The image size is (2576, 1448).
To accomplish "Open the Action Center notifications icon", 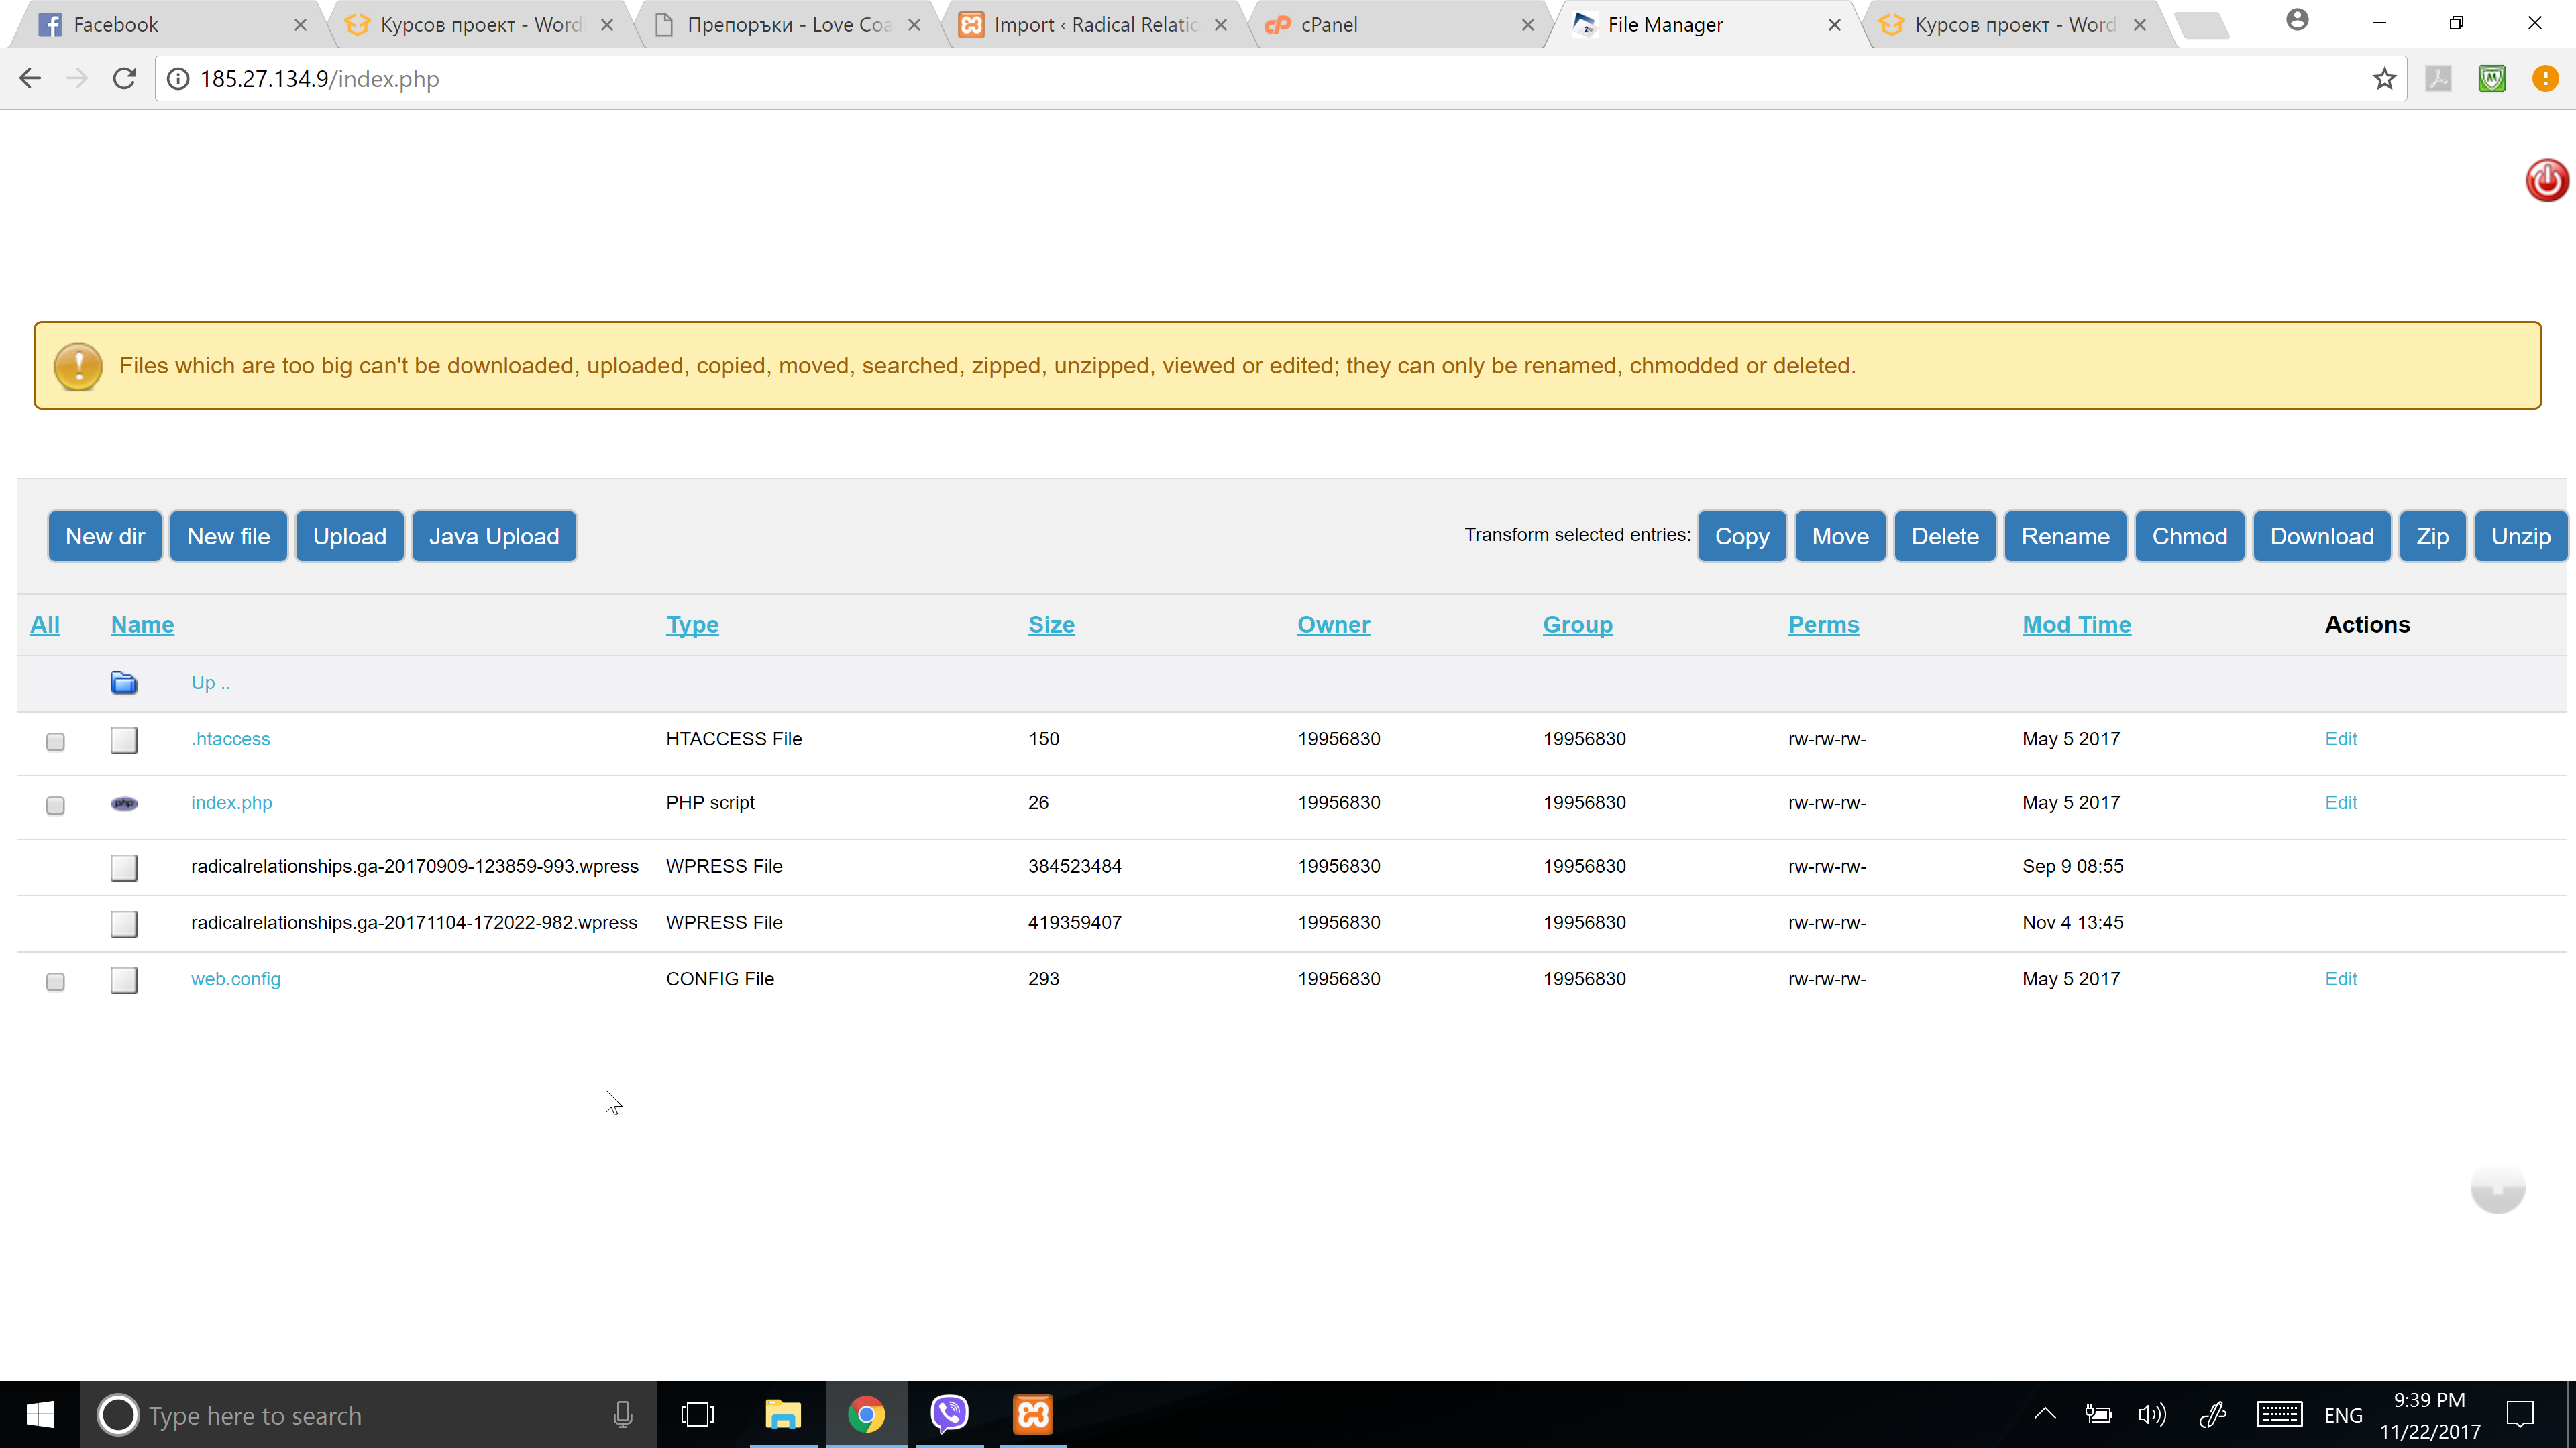I will (x=2520, y=1415).
